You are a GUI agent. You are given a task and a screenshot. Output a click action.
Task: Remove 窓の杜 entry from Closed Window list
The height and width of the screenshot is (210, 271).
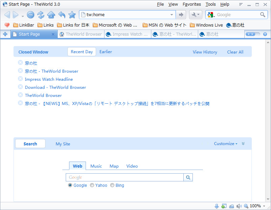tap(21, 63)
